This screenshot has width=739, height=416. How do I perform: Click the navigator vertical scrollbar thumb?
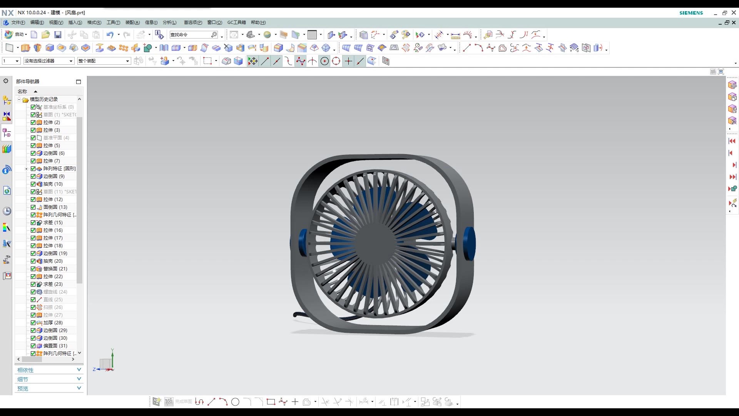point(80,200)
